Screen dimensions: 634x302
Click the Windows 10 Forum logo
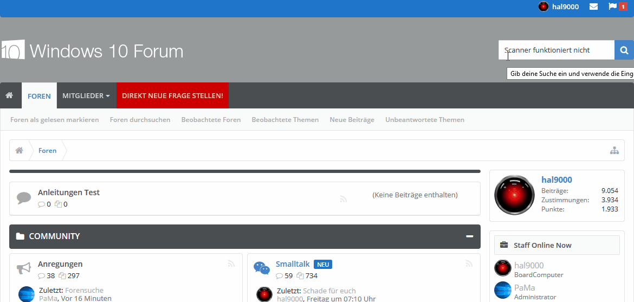[92, 50]
